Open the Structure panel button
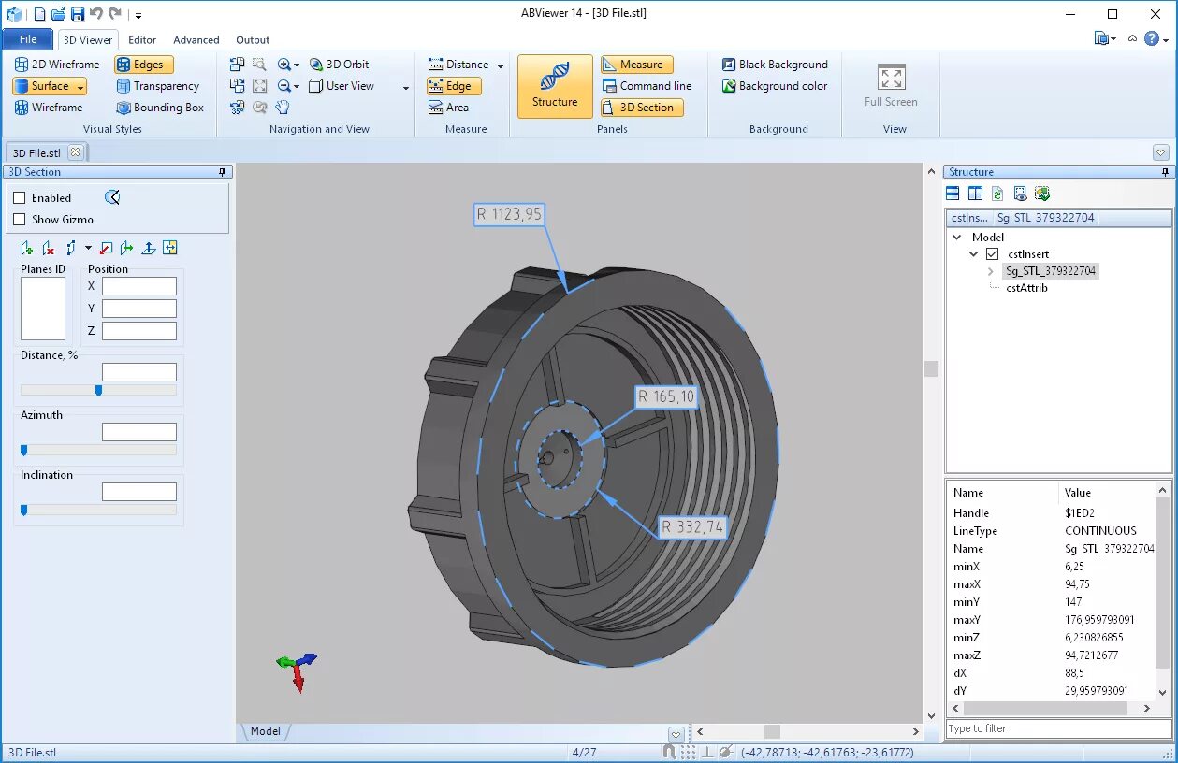The width and height of the screenshot is (1178, 763). coord(555,86)
